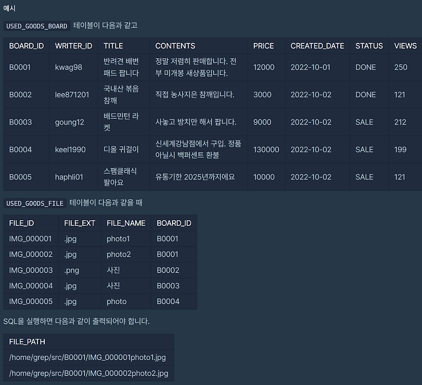Click the USED_GOODS_BOARD code label
This screenshot has height=385, width=422.
tap(36, 26)
